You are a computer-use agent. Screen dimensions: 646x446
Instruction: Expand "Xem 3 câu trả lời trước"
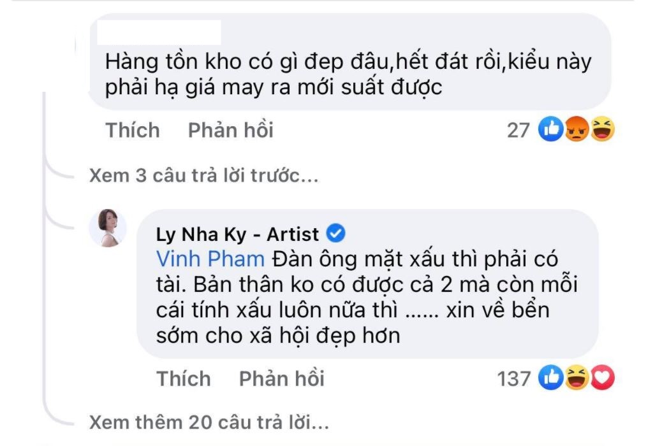pos(203,176)
